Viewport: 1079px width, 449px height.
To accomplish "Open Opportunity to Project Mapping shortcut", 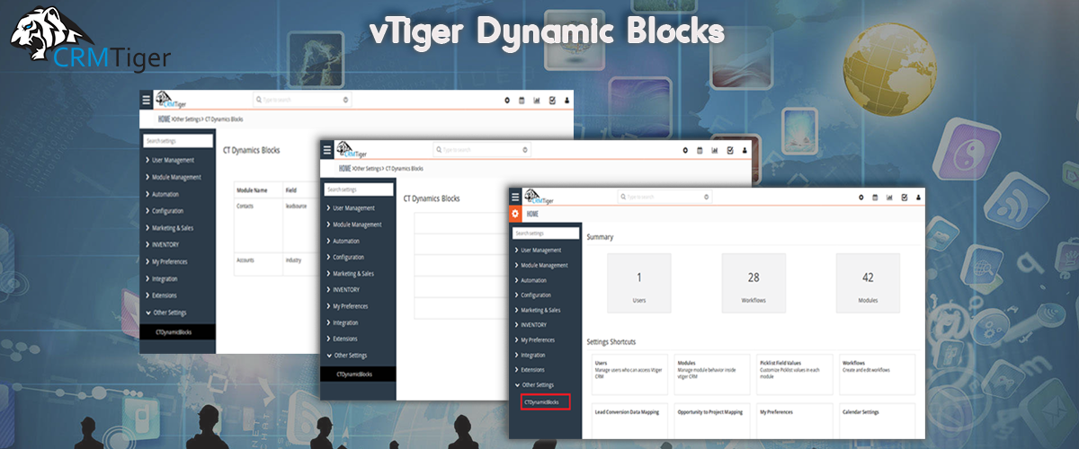I will click(x=712, y=421).
